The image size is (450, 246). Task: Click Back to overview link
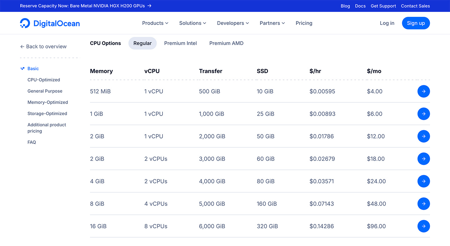tap(43, 47)
